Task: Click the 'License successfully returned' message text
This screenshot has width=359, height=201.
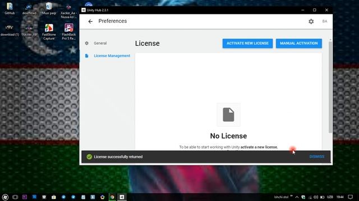Action: tap(118, 157)
